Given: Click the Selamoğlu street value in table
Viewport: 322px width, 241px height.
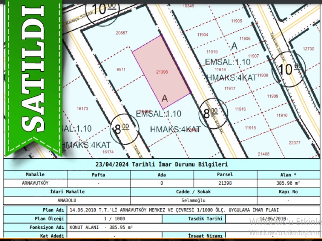Looking at the screenshot, I should (193, 200).
